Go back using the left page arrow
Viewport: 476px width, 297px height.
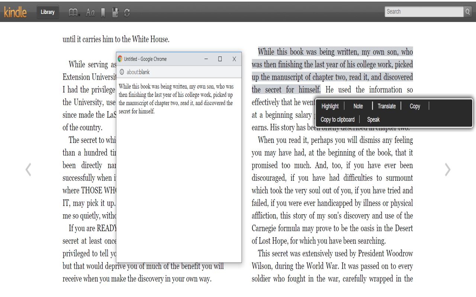point(28,170)
